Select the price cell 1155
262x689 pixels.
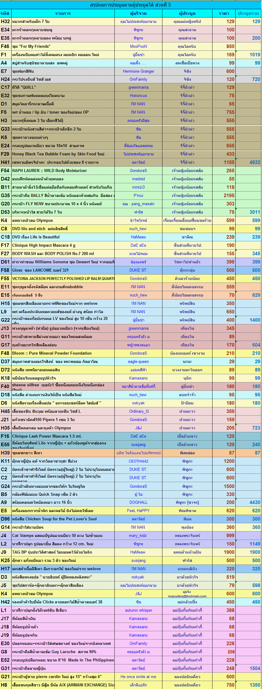pyautogui.click(x=224, y=162)
